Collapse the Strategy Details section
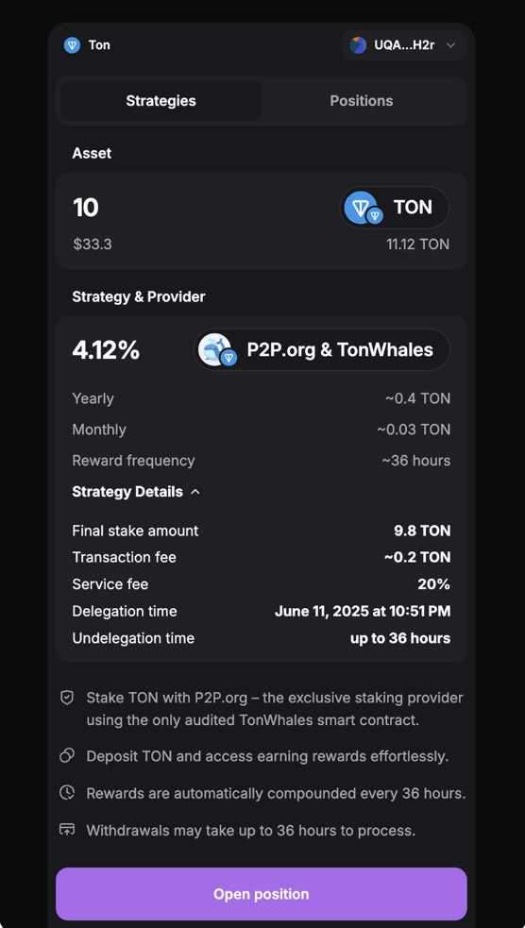This screenshot has width=525, height=928. 136,492
